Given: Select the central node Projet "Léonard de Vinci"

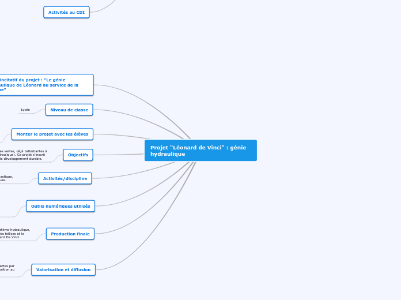Looking at the screenshot, I should (x=200, y=151).
